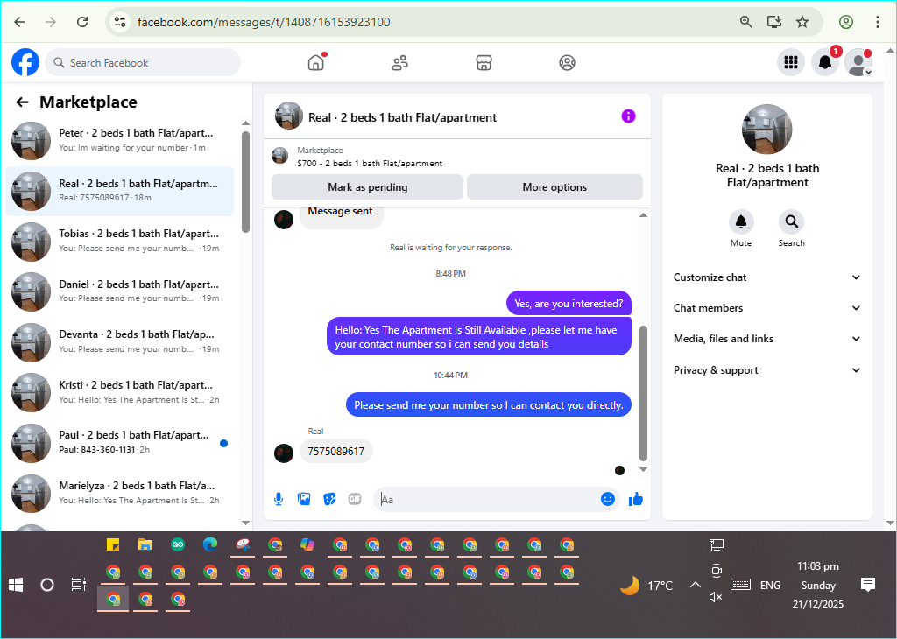897x639 pixels.
Task: Click the 'Yes, are you interested?' message
Action: [x=569, y=304]
